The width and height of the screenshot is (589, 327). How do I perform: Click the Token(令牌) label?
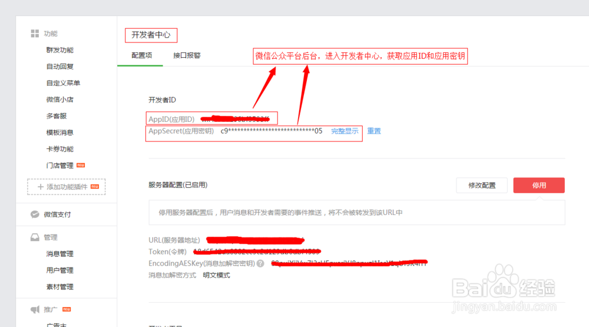click(x=167, y=252)
